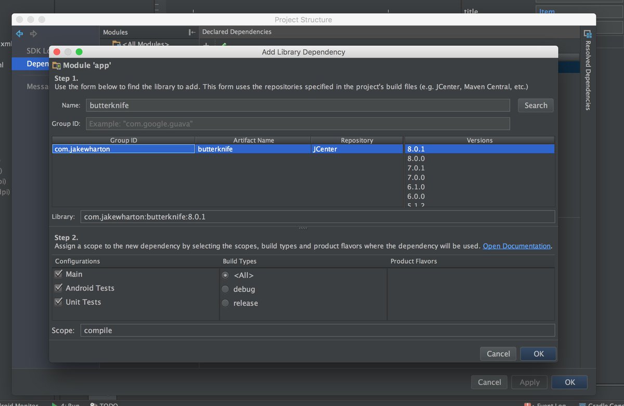Pick version 7.0.1 from the Versions list
The image size is (624, 406).
[479, 168]
